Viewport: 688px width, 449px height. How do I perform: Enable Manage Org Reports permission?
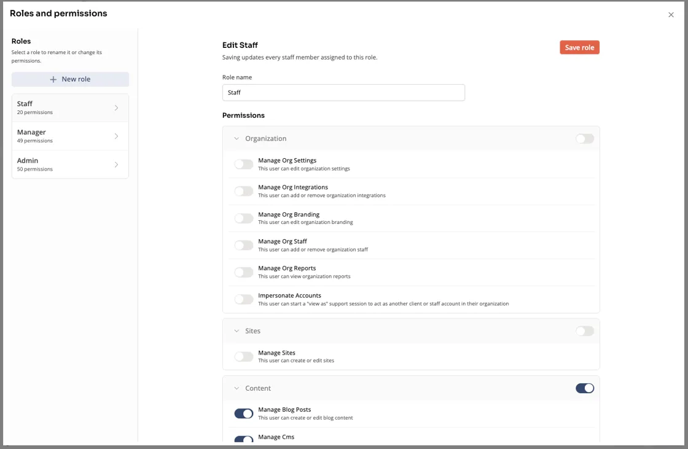[243, 272]
